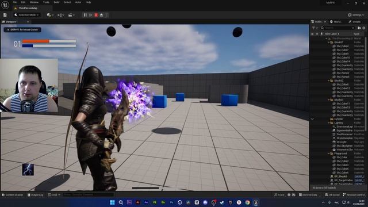This screenshot has width=368, height=207.
Task: Open the Windows Start menu
Action: (x=113, y=202)
